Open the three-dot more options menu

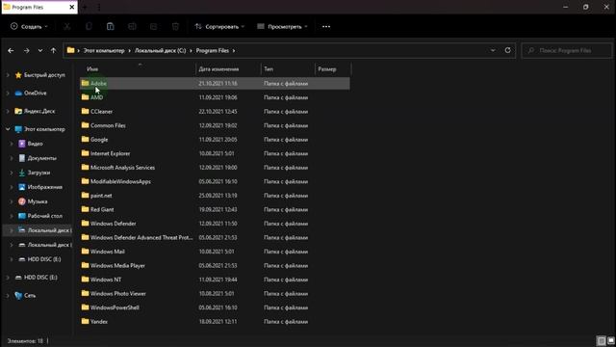point(326,26)
